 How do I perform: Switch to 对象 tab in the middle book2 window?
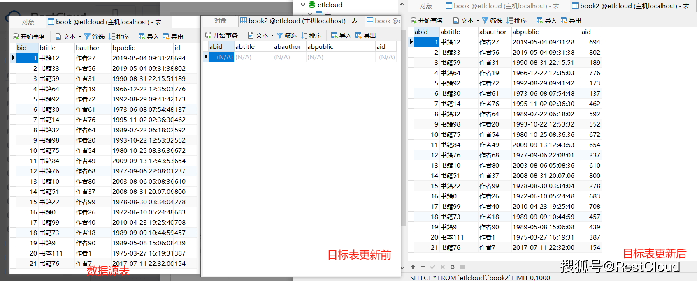[221, 21]
